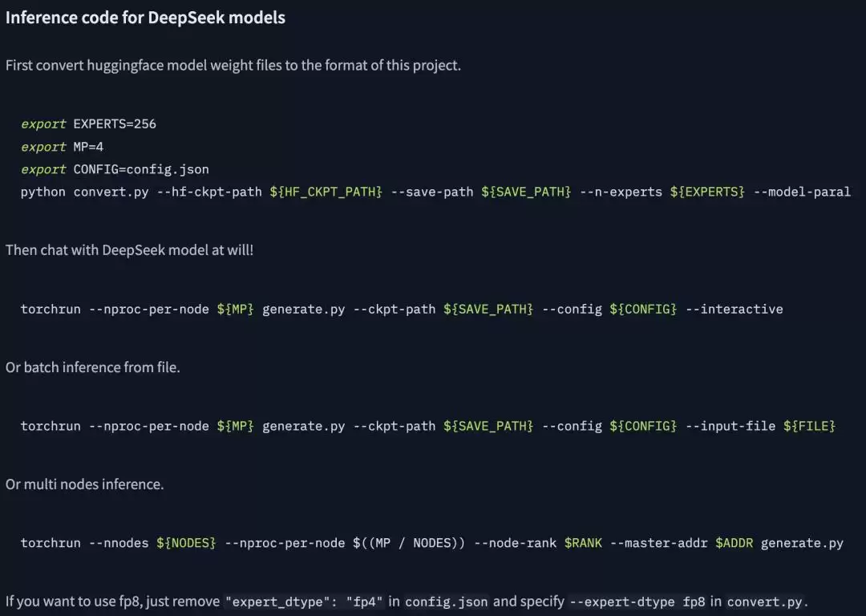Click "${CONFIG}" in the interactive command
Image resolution: width=866 pixels, height=616 pixels.
click(643, 309)
